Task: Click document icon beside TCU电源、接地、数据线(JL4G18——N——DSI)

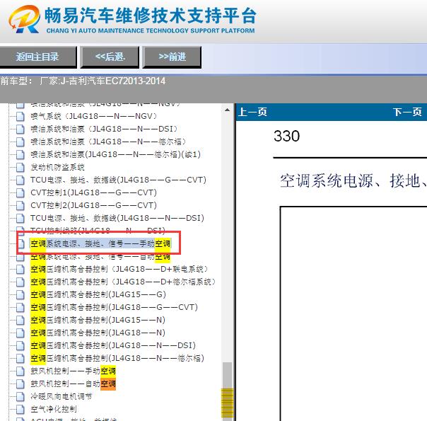Action: point(21,218)
